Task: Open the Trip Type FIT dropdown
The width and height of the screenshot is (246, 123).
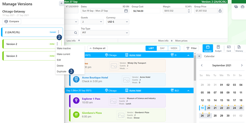Action: click(105, 33)
